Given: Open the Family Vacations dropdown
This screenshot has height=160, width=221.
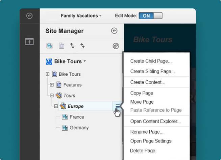Looking at the screenshot, I should (81, 16).
